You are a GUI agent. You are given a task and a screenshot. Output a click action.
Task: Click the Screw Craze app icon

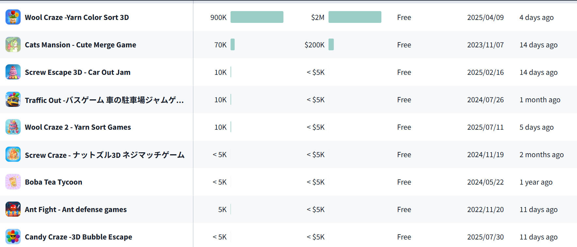tap(13, 155)
